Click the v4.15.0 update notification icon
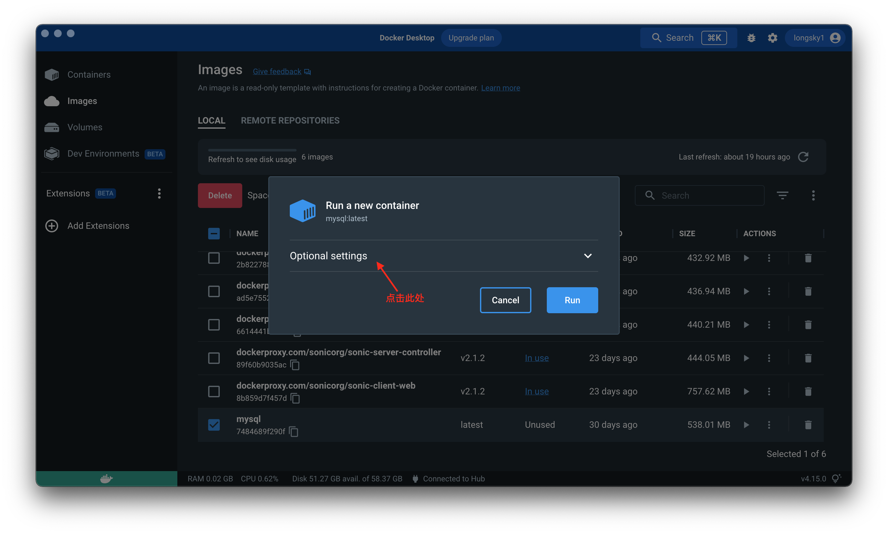 pyautogui.click(x=836, y=478)
